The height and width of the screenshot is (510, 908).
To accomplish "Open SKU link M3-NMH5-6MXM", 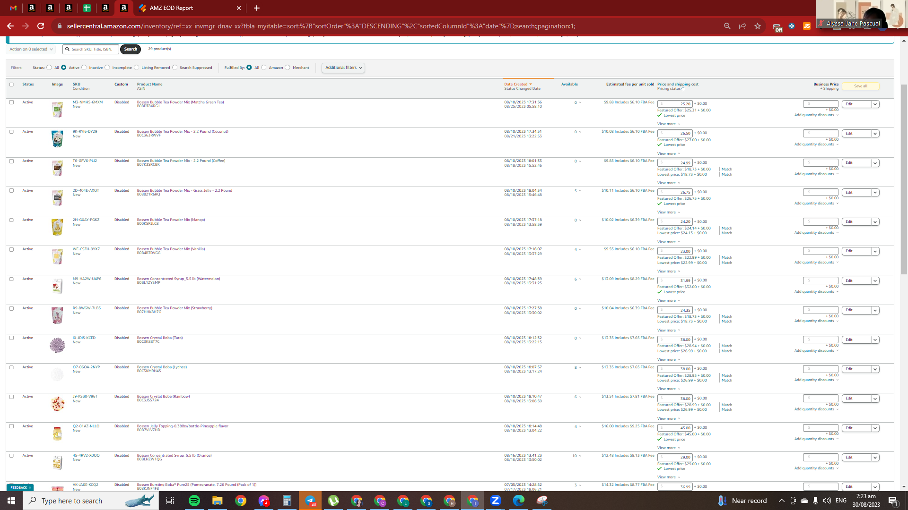I will [x=87, y=102].
